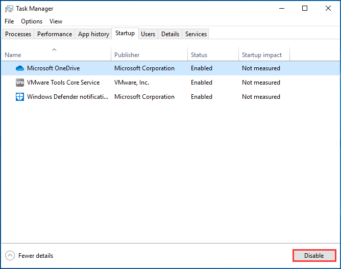This screenshot has width=341, height=269.
Task: Click the Microsoft OneDrive cloud icon
Action: pyautogui.click(x=20, y=68)
